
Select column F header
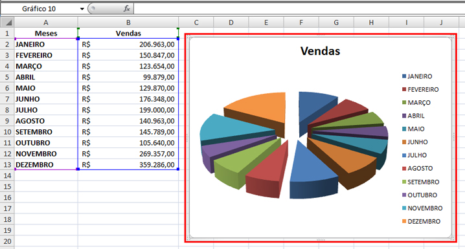pos(301,23)
